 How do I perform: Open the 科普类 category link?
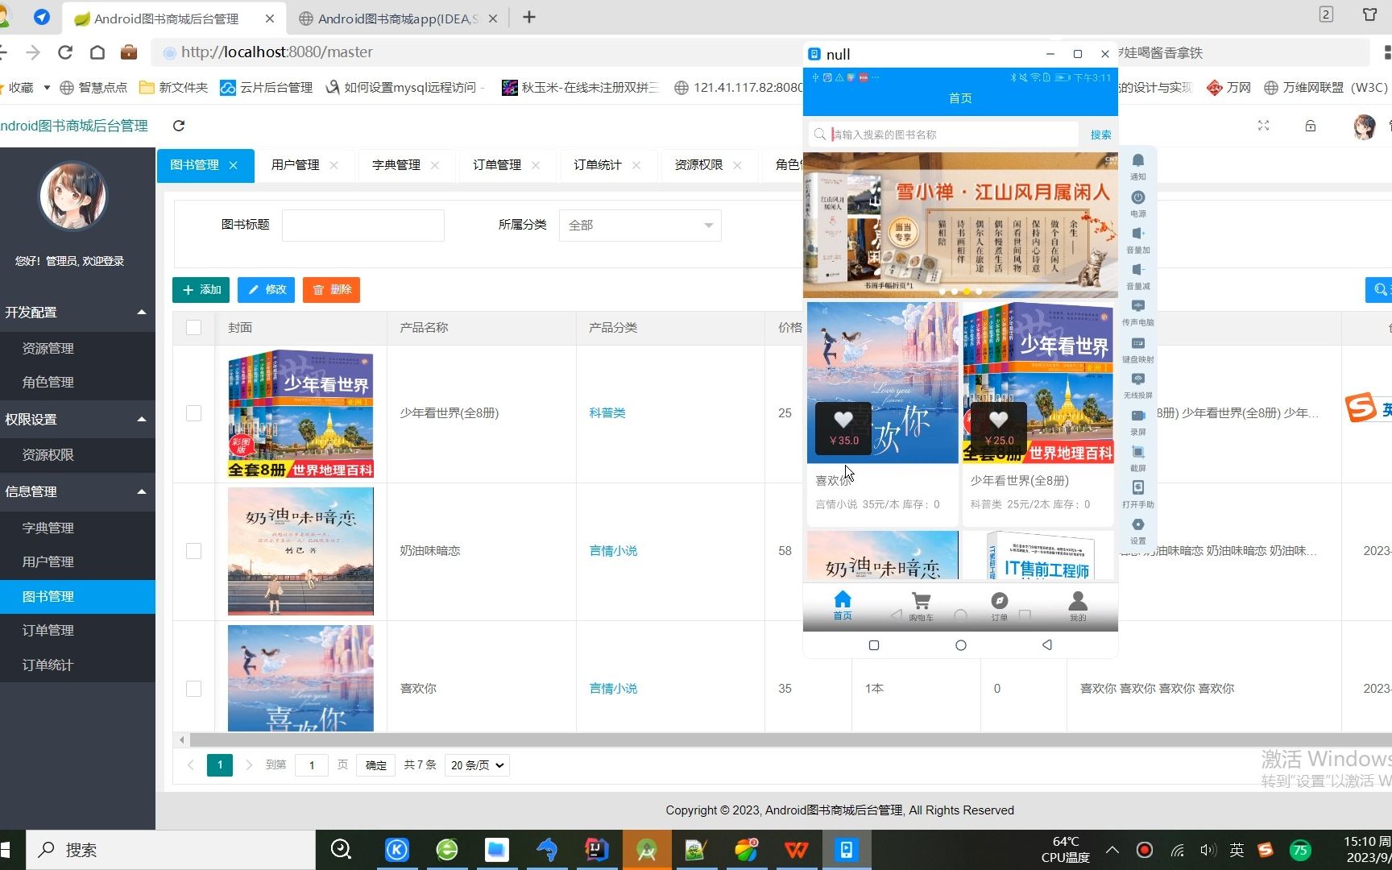[x=607, y=412]
